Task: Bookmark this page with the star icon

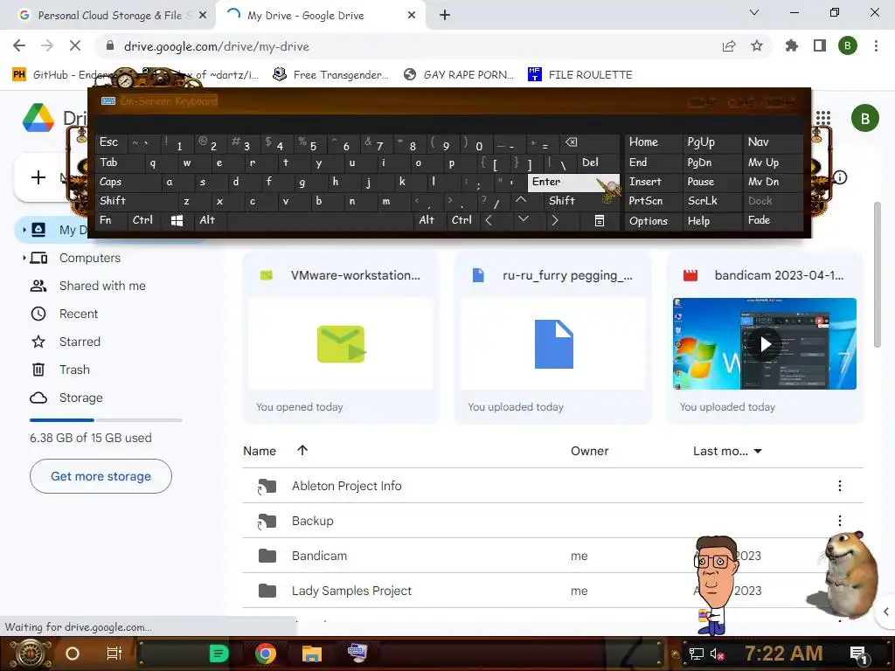Action: click(x=756, y=45)
